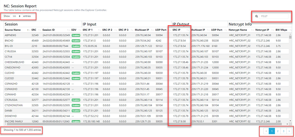Sort table by Session ID column
Viewport: 295px width, 137px height.
56,30
